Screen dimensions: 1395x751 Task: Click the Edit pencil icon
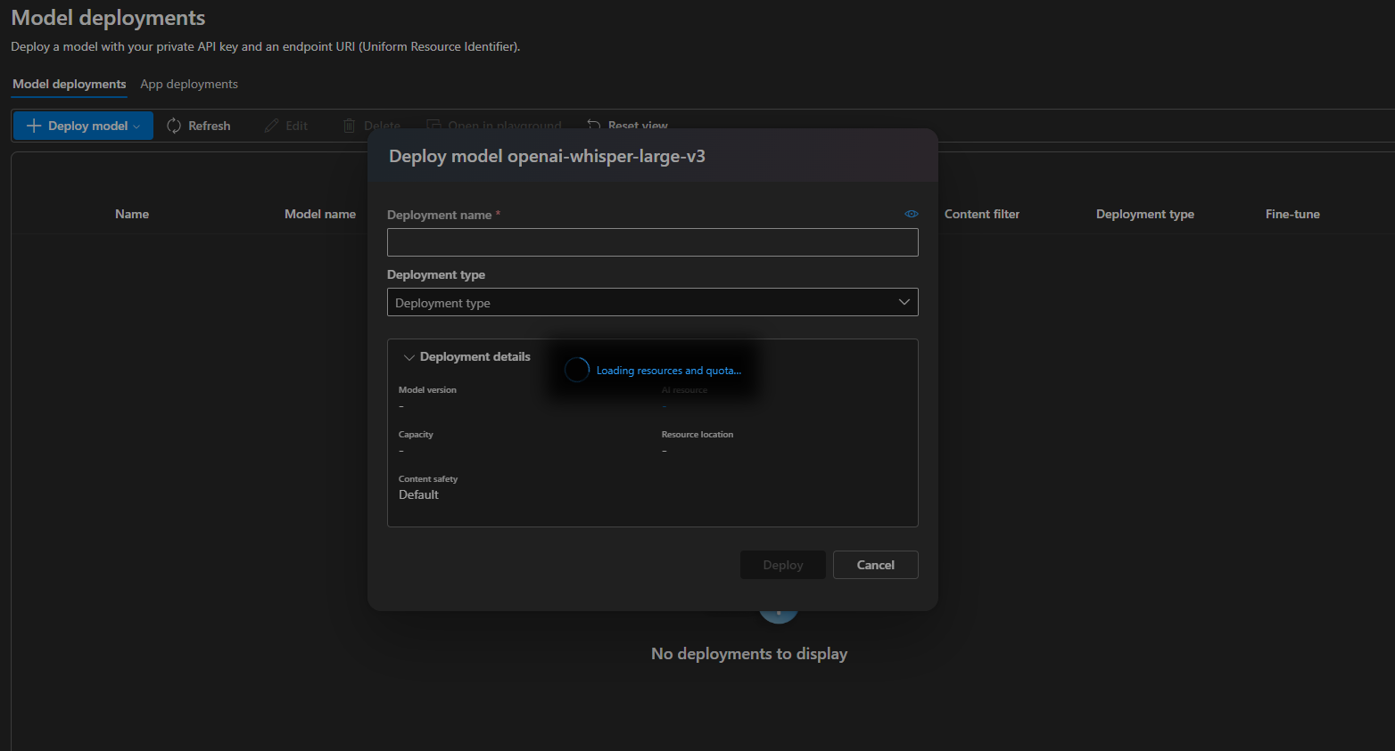pos(272,126)
